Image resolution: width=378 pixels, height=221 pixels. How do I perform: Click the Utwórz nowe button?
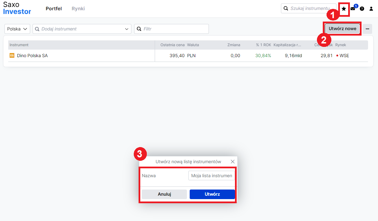(342, 29)
